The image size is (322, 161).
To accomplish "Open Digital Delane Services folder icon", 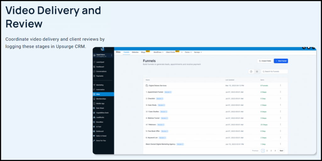I will coord(147,86).
